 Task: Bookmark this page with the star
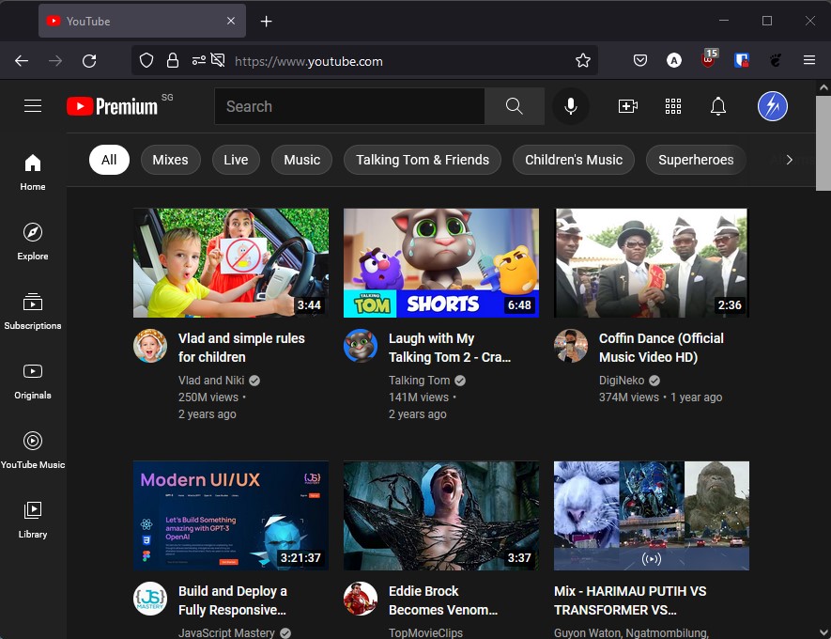click(583, 60)
